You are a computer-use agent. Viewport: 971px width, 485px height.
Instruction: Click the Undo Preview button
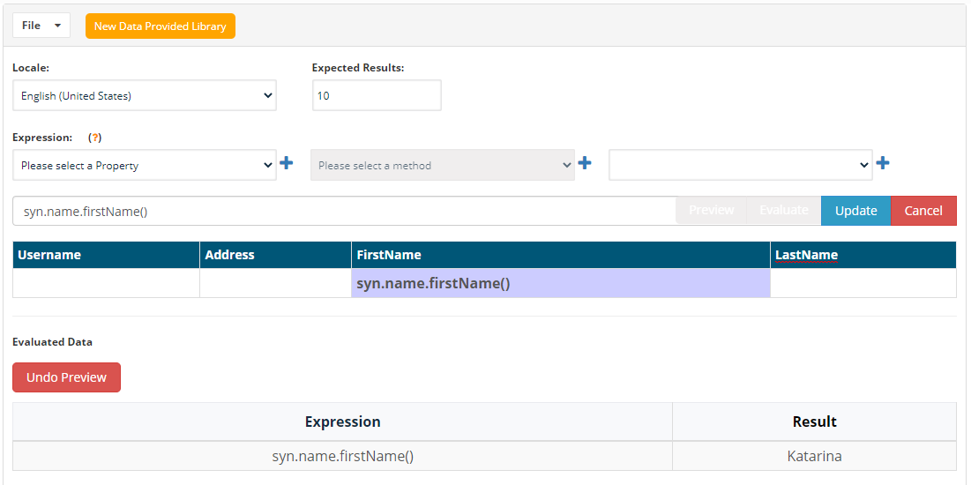66,377
